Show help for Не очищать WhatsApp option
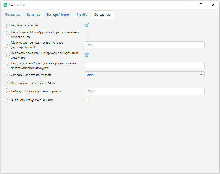The height and width of the screenshot is (174, 220). 7,34
